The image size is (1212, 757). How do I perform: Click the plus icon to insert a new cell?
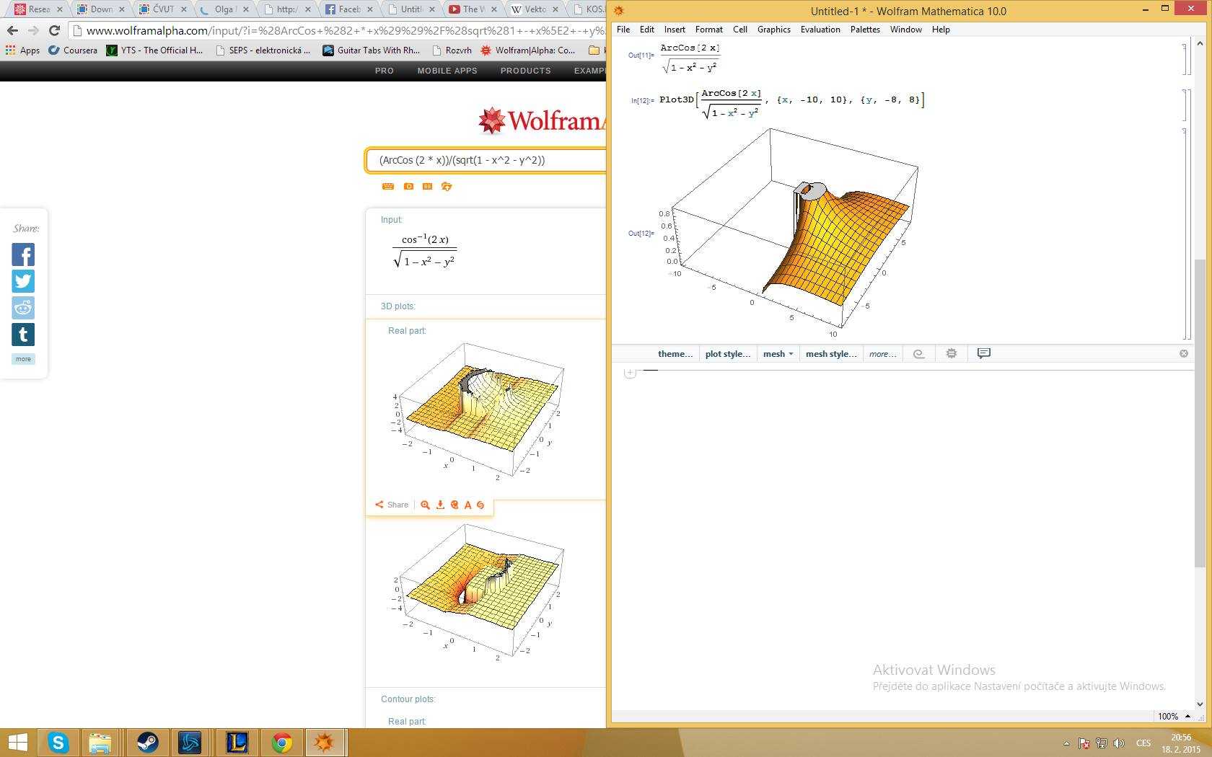[630, 373]
